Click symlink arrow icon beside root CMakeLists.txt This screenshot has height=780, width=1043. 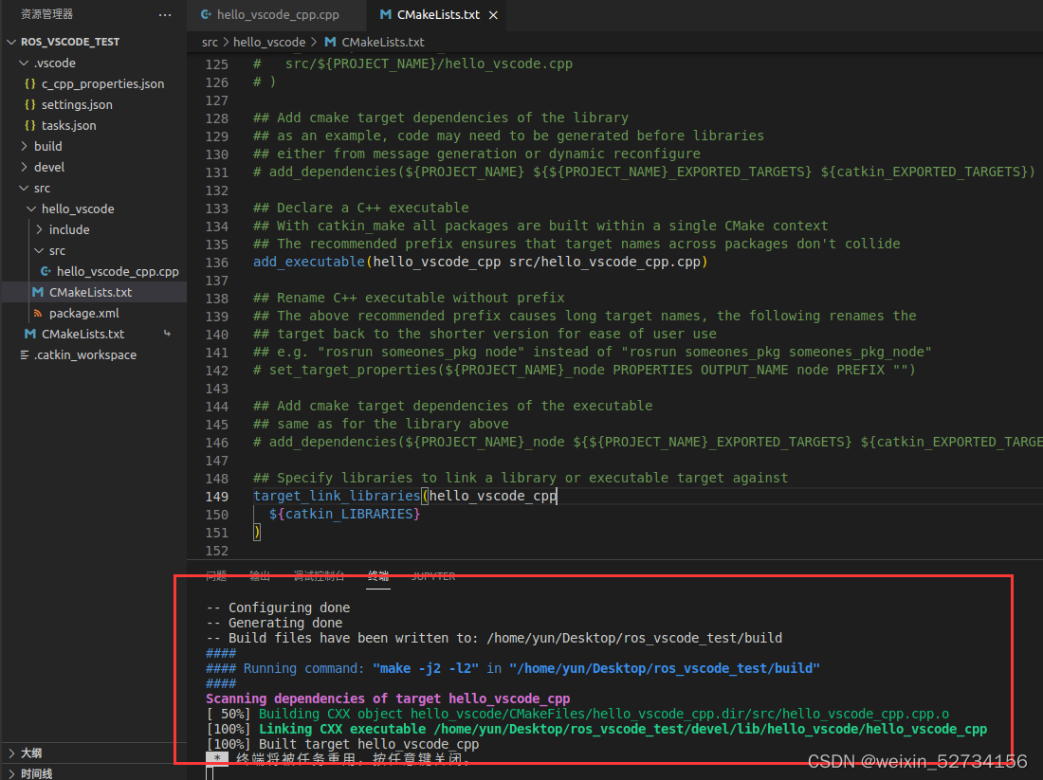coord(167,334)
